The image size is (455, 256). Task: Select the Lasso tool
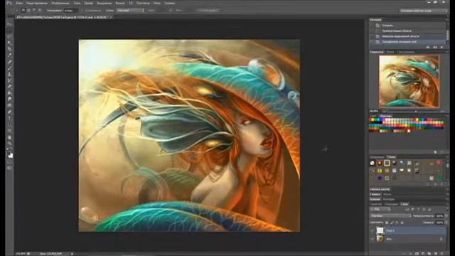click(x=9, y=36)
